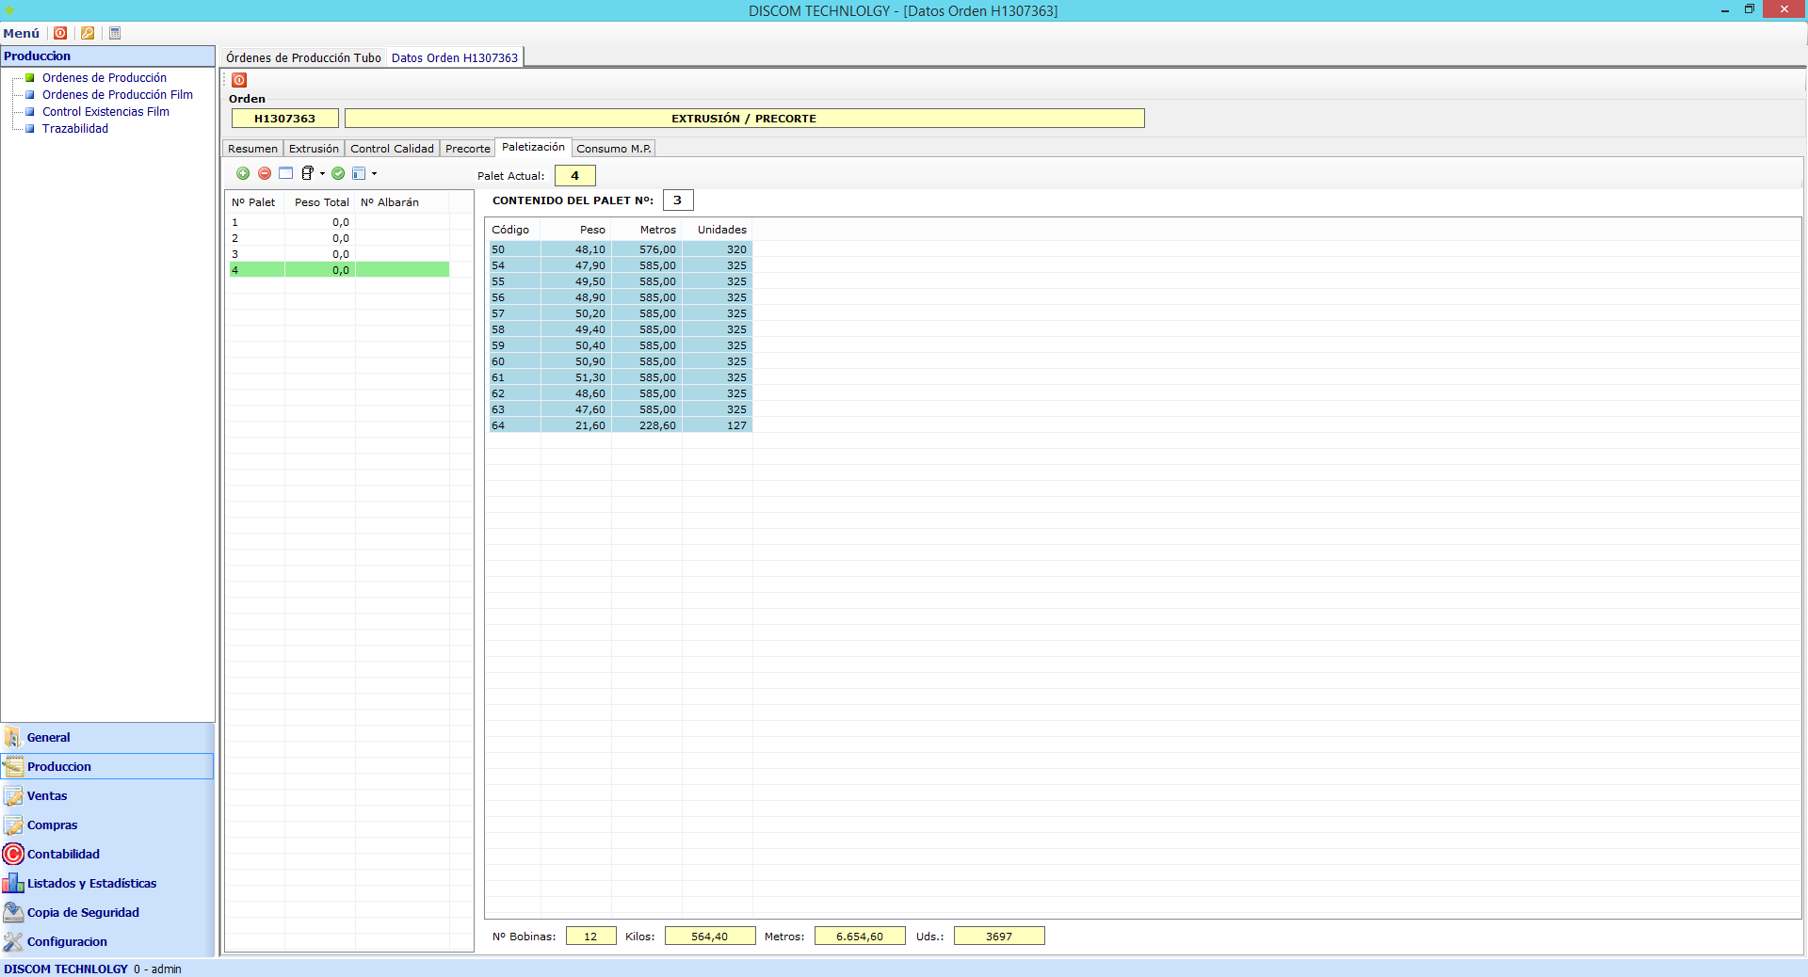The image size is (1808, 977).
Task: Click the green add pallet icon
Action: pyautogui.click(x=243, y=173)
